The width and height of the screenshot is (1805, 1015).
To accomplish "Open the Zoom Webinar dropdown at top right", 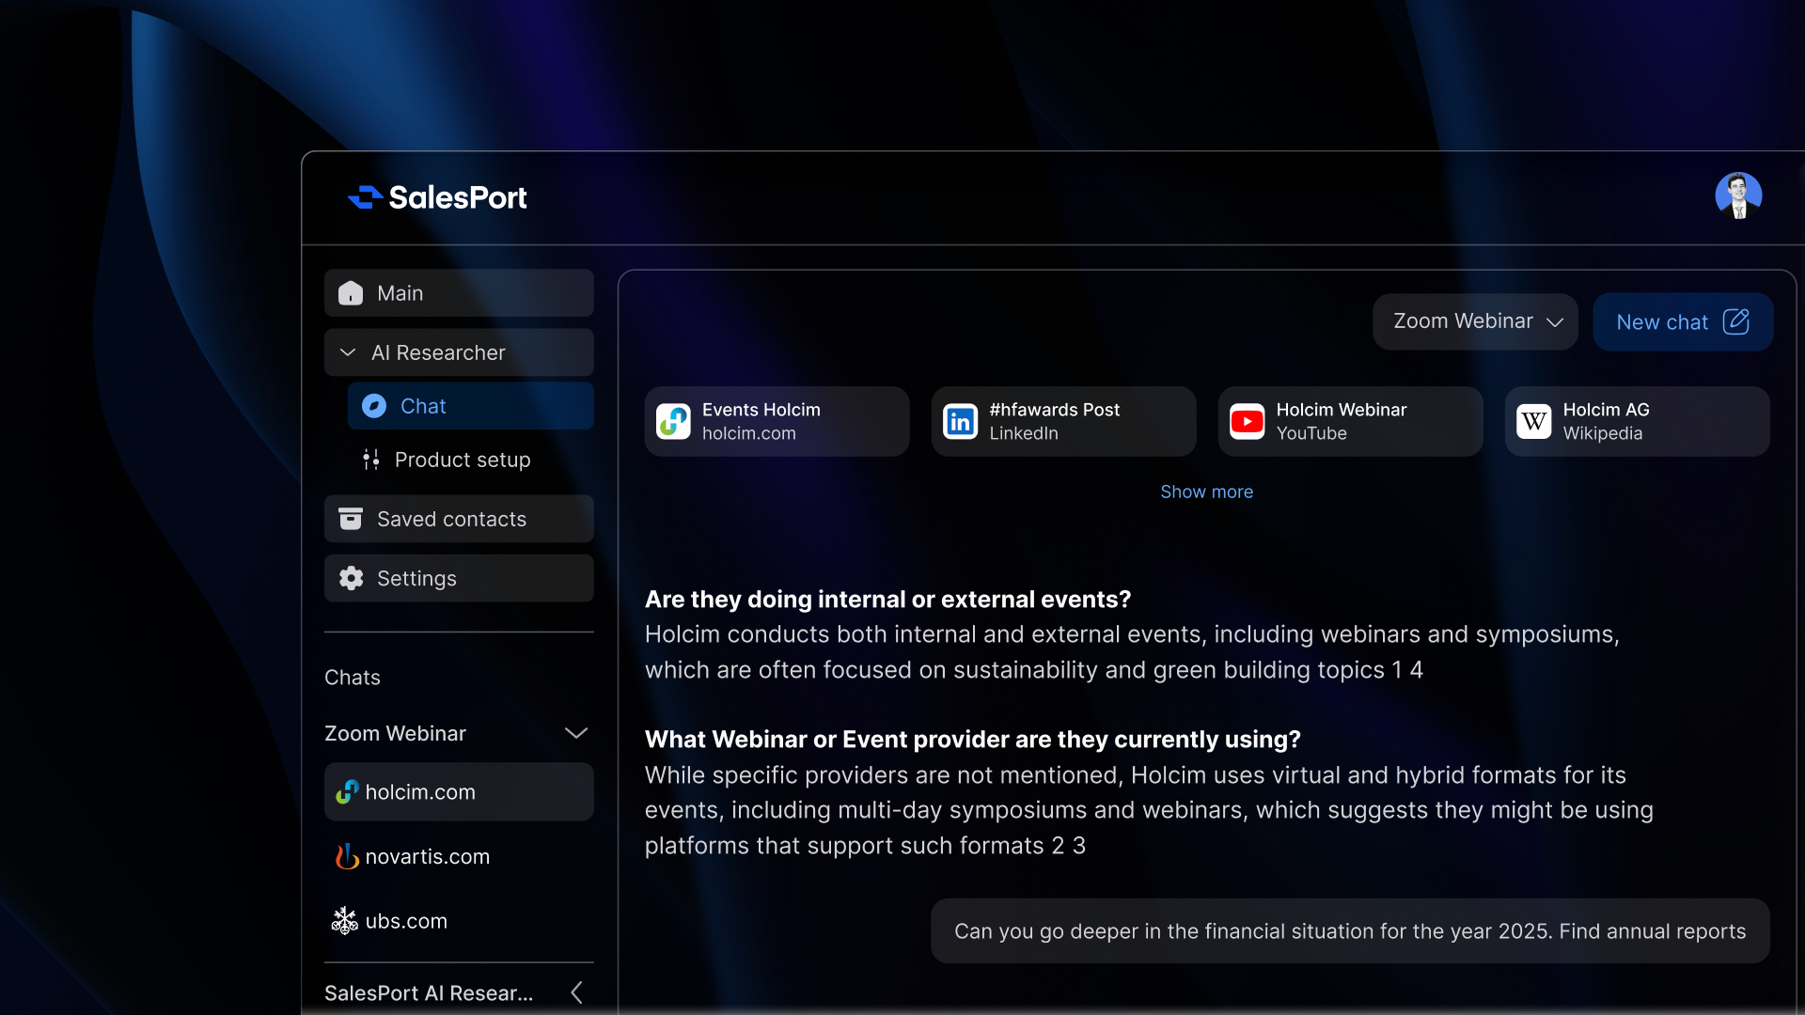I will [1474, 320].
